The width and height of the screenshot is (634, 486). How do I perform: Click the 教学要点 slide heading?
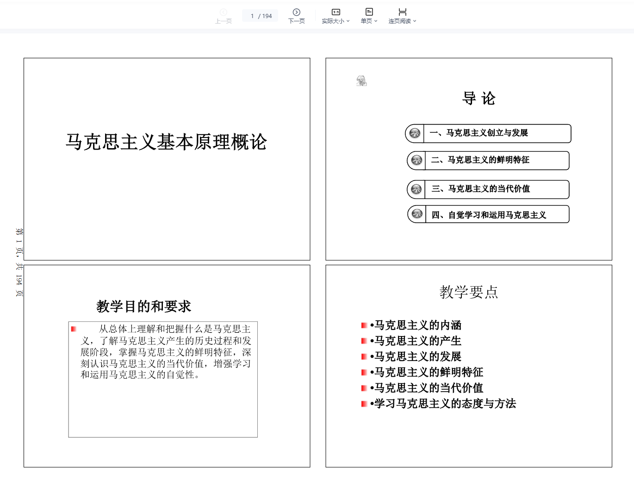click(468, 292)
